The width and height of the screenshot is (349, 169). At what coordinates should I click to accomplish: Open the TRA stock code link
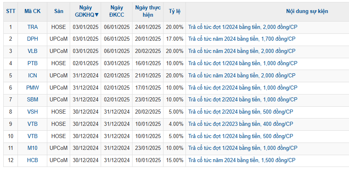click(x=33, y=27)
